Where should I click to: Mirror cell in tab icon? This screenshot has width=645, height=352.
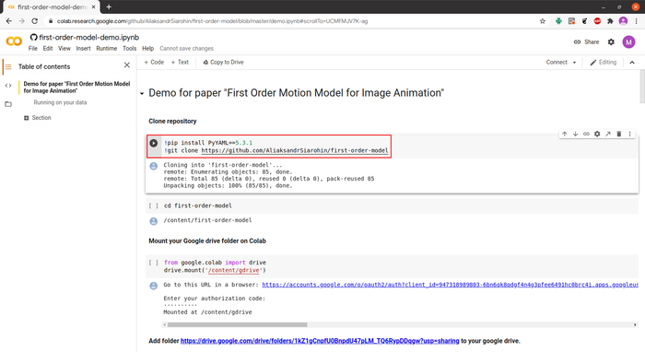[x=608, y=134]
